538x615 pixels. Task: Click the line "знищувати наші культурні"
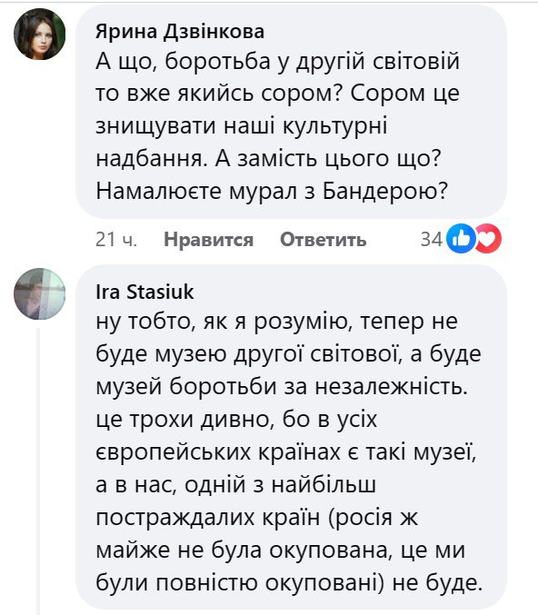(x=242, y=126)
